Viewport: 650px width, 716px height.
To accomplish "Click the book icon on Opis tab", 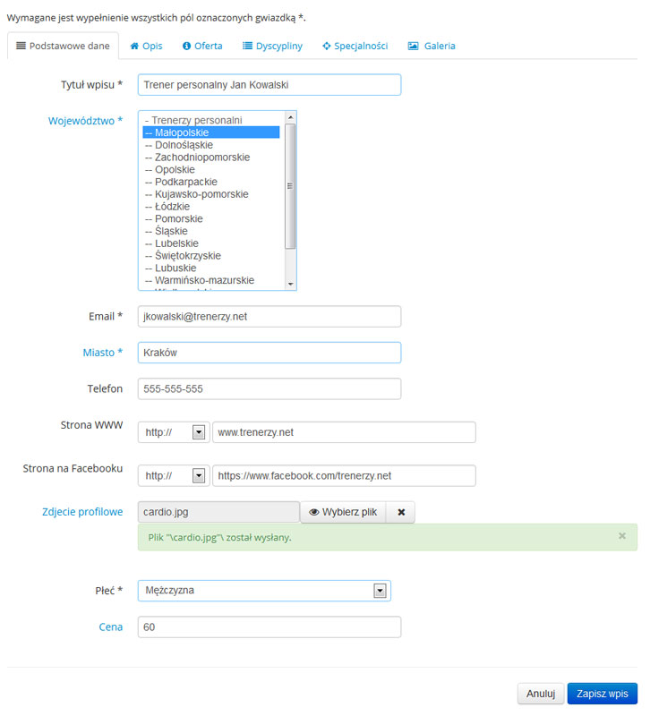I will click(x=134, y=46).
